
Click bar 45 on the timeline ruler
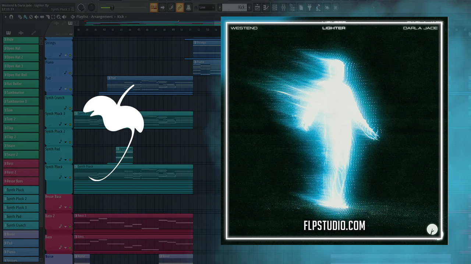[x=139, y=30]
